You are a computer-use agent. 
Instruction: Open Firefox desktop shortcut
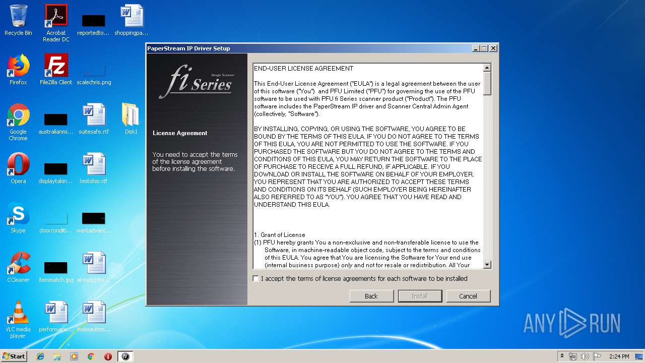pos(18,70)
